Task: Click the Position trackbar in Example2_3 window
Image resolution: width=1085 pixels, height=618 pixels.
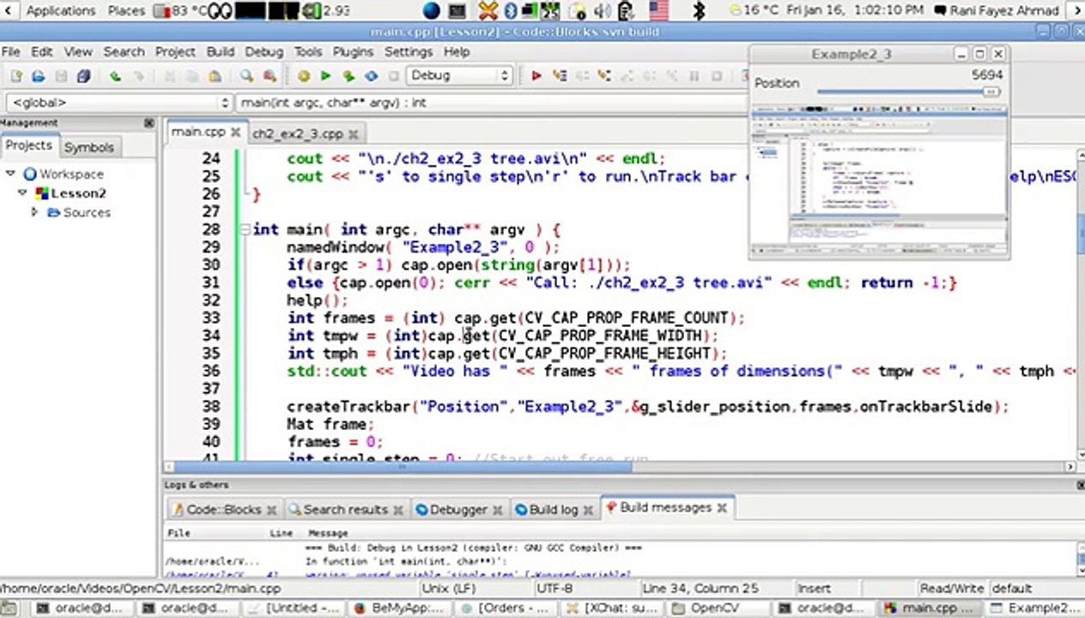Action: point(908,92)
